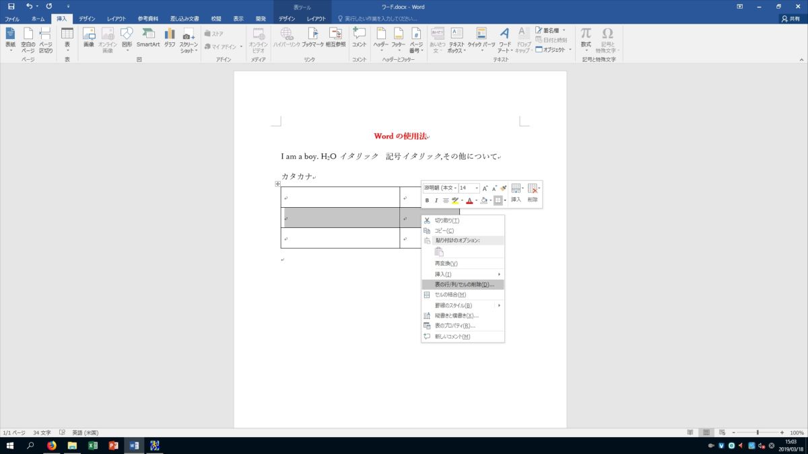
Task: Open the screenshot (スクリーンショット) tool
Action: (x=189, y=40)
